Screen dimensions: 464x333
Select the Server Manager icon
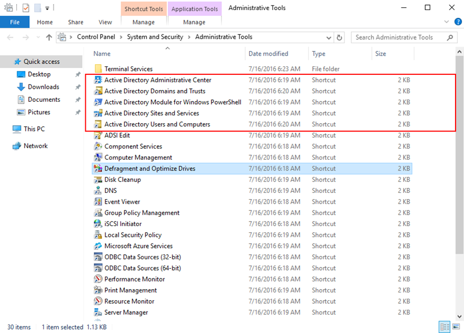[98, 313]
